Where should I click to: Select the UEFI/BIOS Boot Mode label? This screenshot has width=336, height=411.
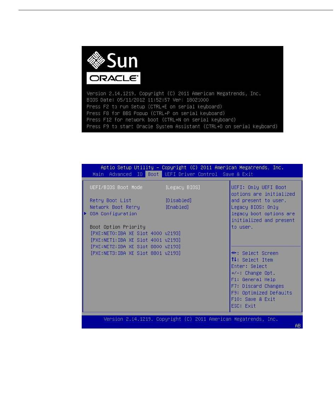tap(116, 187)
